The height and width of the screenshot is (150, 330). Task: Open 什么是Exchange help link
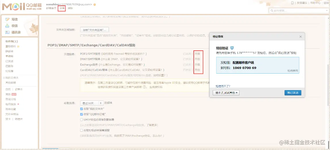[x=121, y=64]
